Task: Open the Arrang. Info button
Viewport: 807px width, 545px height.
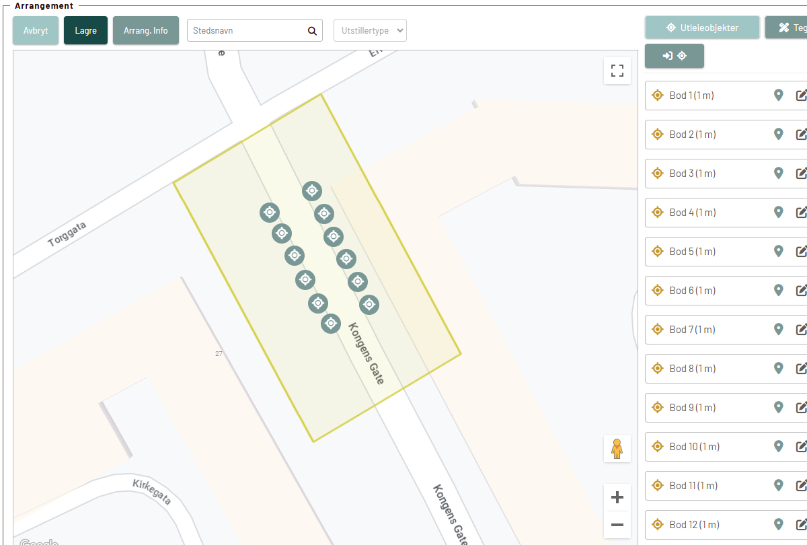Action: tap(146, 31)
